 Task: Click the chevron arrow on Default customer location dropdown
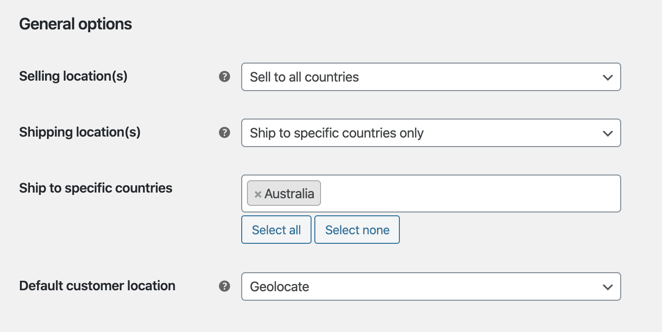(607, 287)
